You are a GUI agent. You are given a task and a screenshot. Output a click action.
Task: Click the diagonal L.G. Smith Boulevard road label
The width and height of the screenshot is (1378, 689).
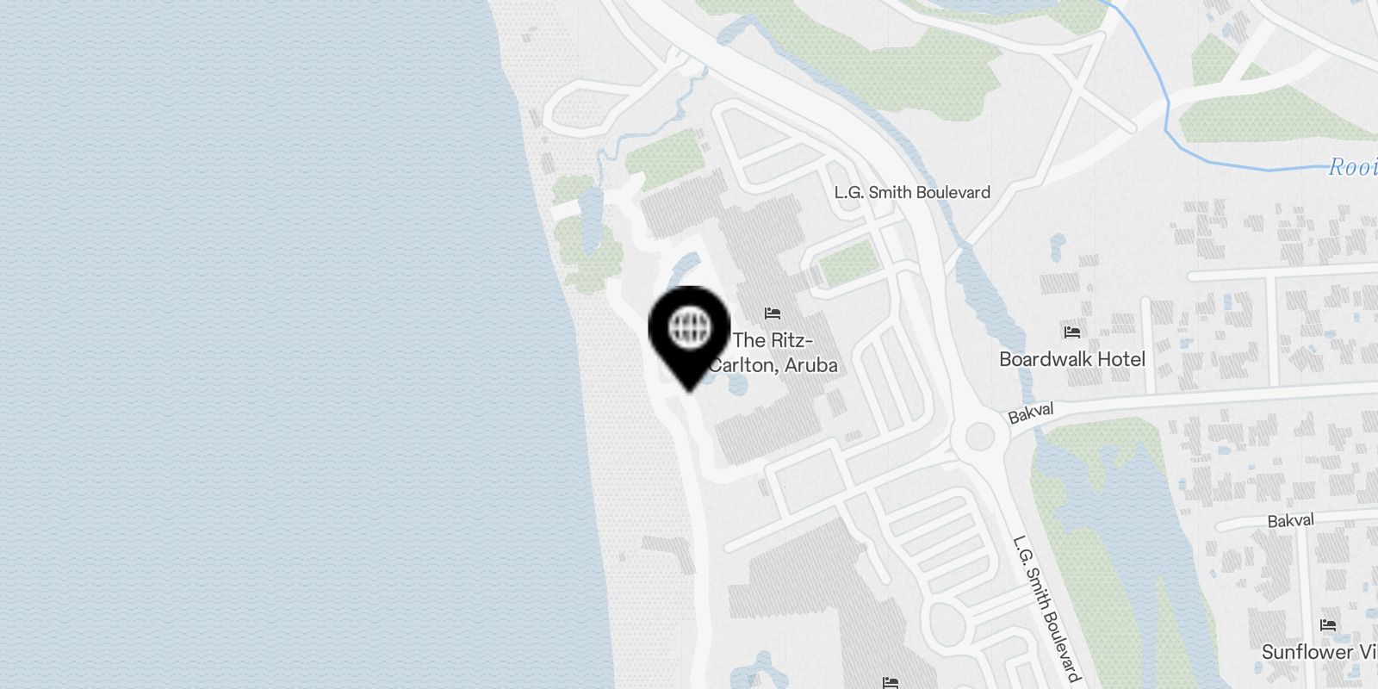(x=1046, y=608)
